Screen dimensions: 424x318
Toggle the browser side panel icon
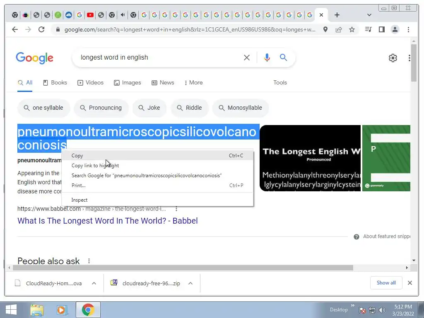tap(381, 29)
